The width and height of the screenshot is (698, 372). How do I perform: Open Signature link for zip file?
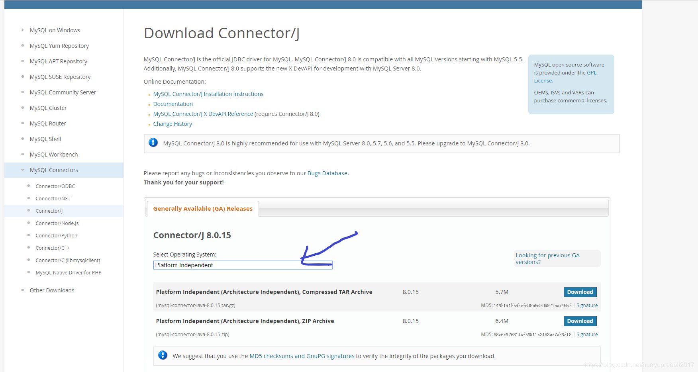pos(587,335)
